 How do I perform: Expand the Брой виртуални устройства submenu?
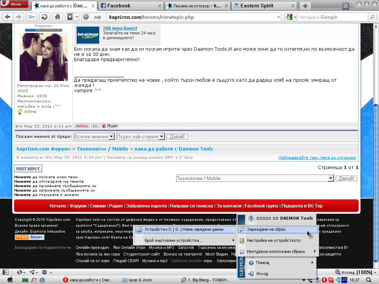coord(185,240)
